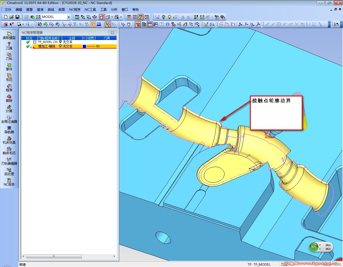The height and width of the screenshot is (267, 343).
Task: Open the NC工具 menu
Action: [90, 10]
